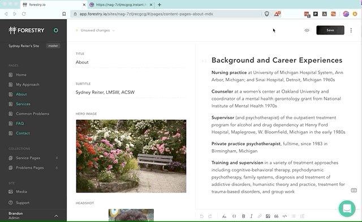Click the browser address bar URL
Image resolution: width=362 pixels, height=222 pixels.
[x=146, y=14]
